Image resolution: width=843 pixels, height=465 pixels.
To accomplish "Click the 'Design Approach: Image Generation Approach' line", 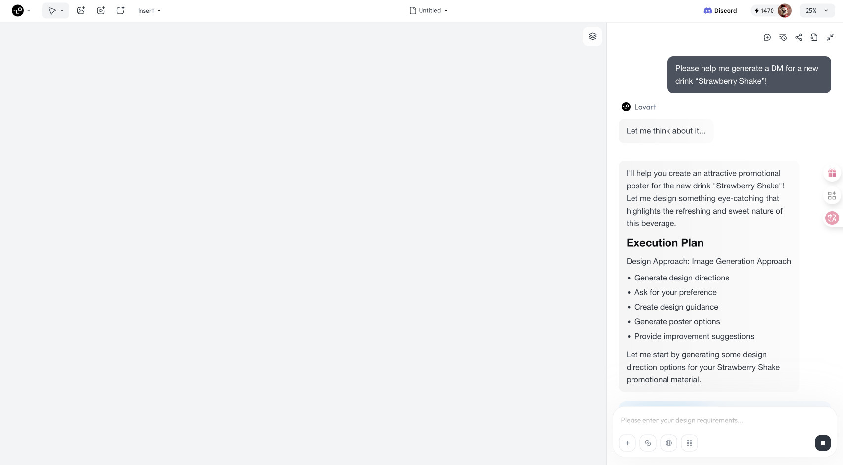I will [x=709, y=261].
